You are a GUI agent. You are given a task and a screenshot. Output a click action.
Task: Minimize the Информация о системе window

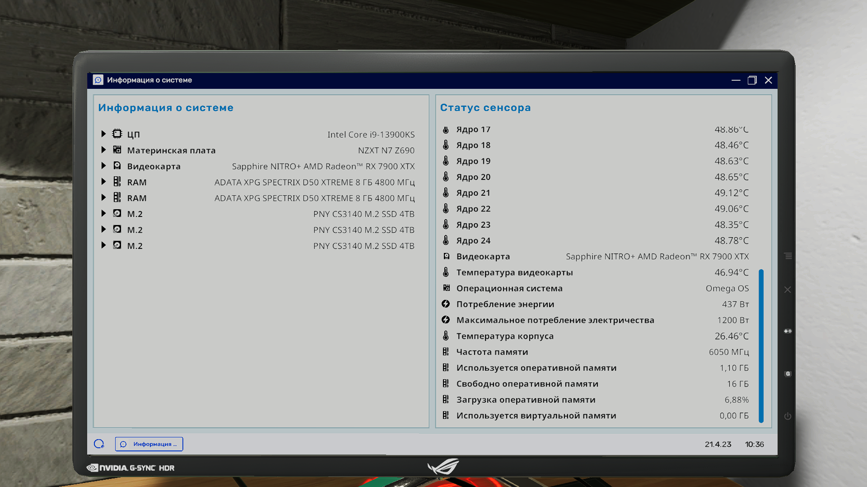(736, 80)
